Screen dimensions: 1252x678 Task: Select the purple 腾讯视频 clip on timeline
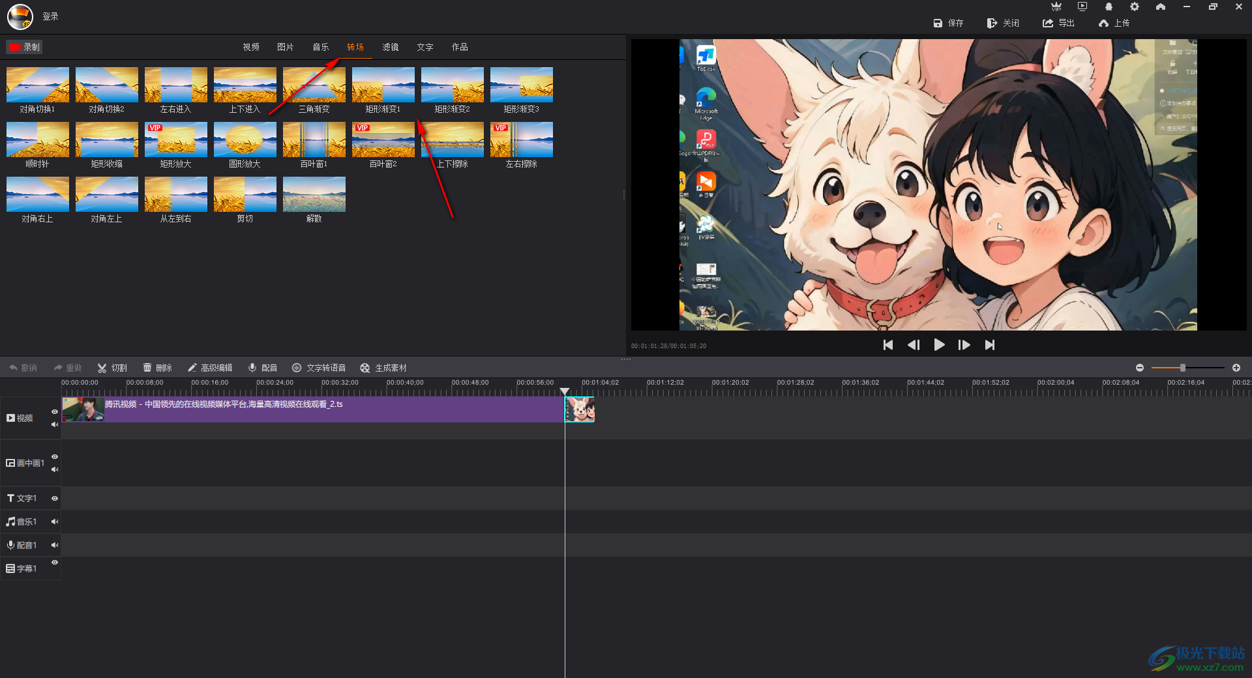pyautogui.click(x=313, y=409)
